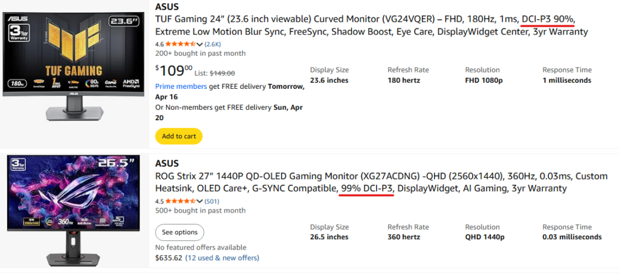Screen dimensions: 619x273
Task: Click the star rating icons for the ROG Strix
Action: 180,201
